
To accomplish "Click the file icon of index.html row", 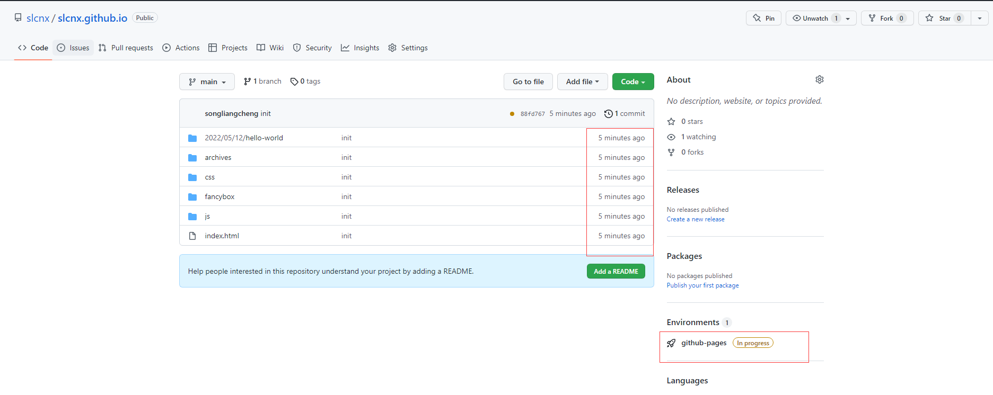I will [x=192, y=236].
